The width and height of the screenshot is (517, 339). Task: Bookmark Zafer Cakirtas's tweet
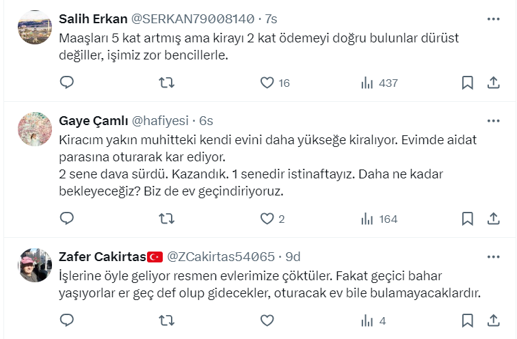[468, 320]
